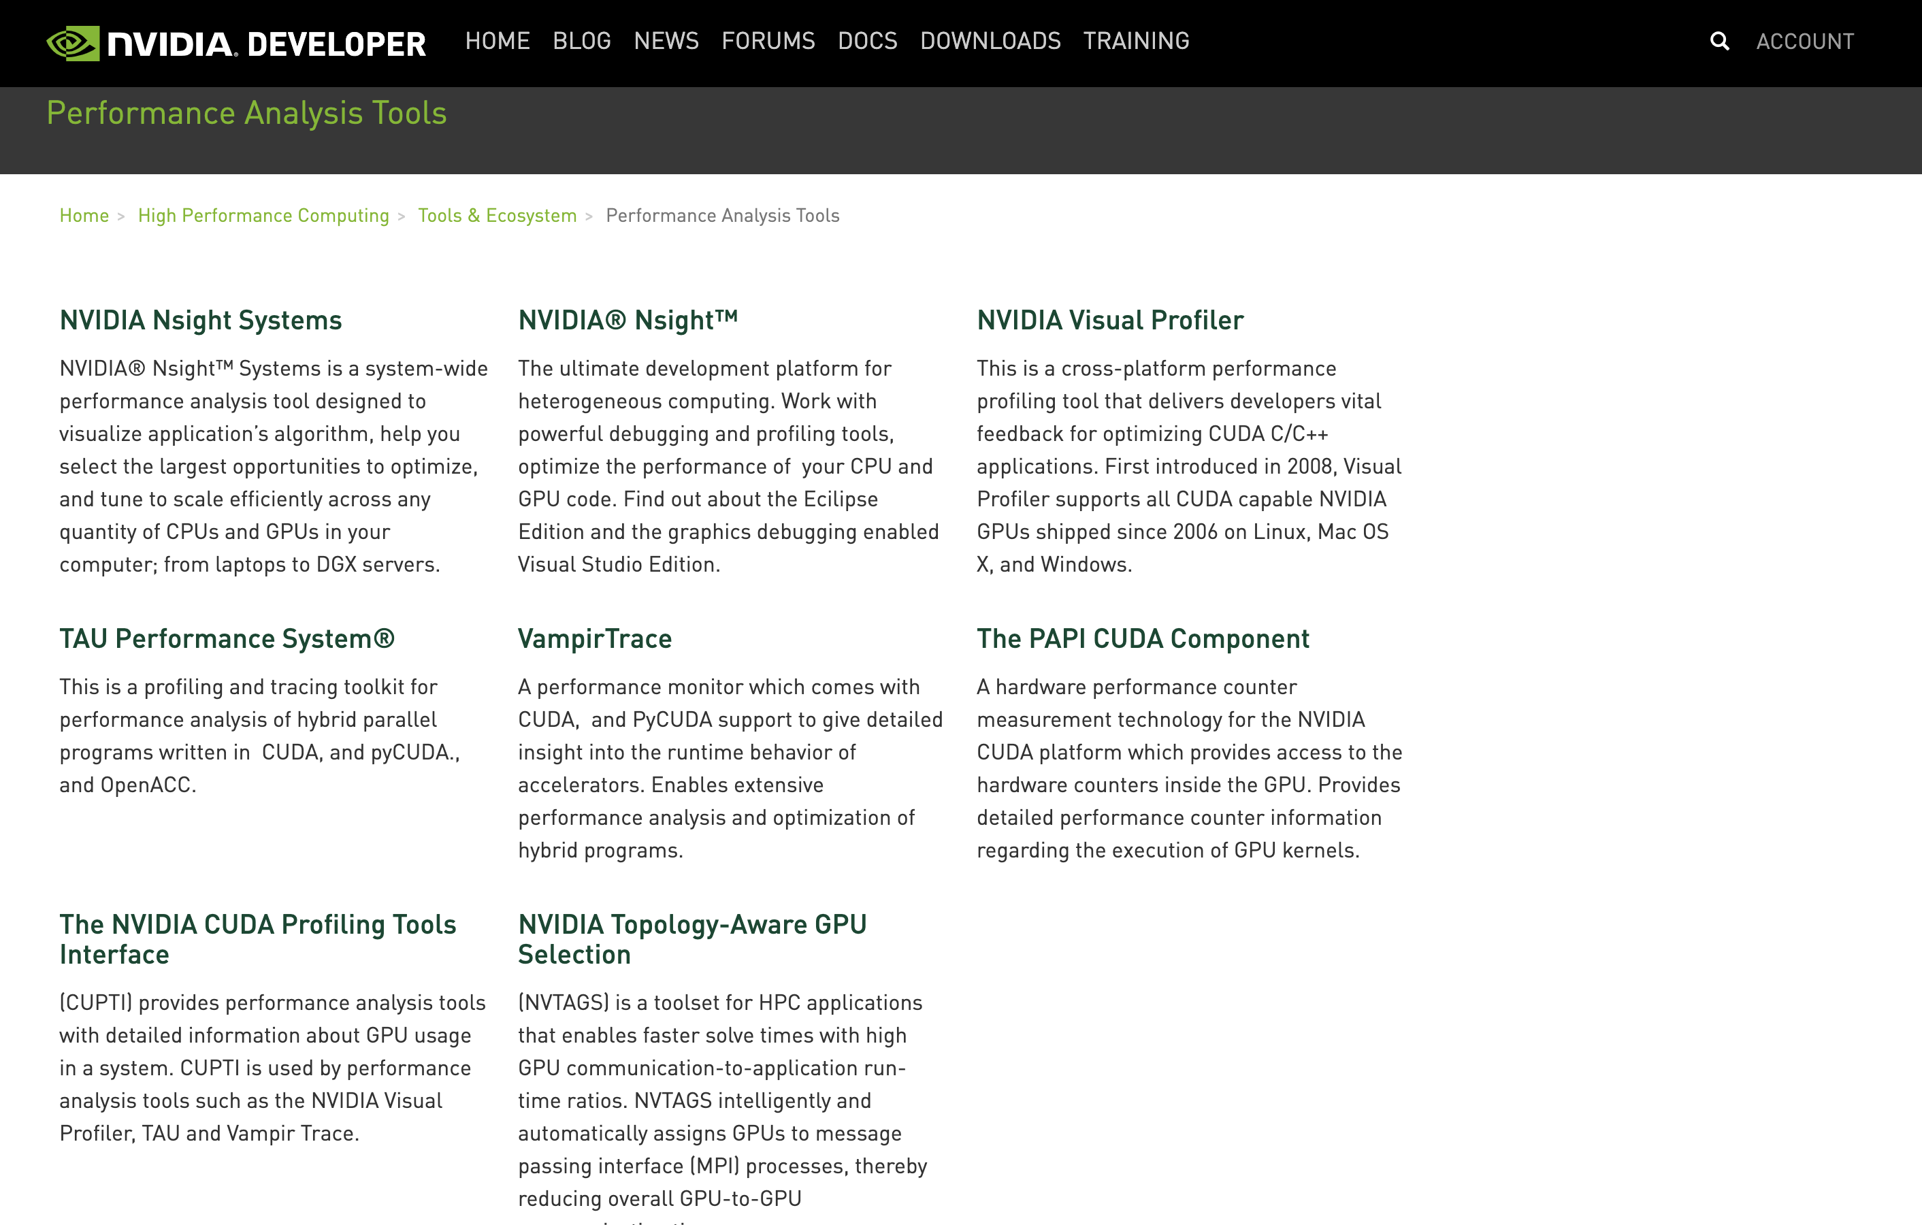
Task: Visit the TRAINING section
Action: point(1136,41)
